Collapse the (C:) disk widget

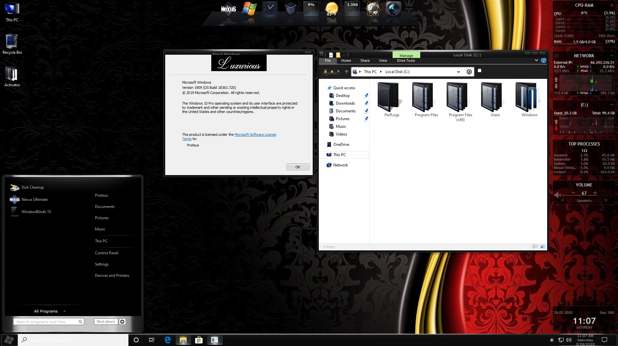click(612, 105)
